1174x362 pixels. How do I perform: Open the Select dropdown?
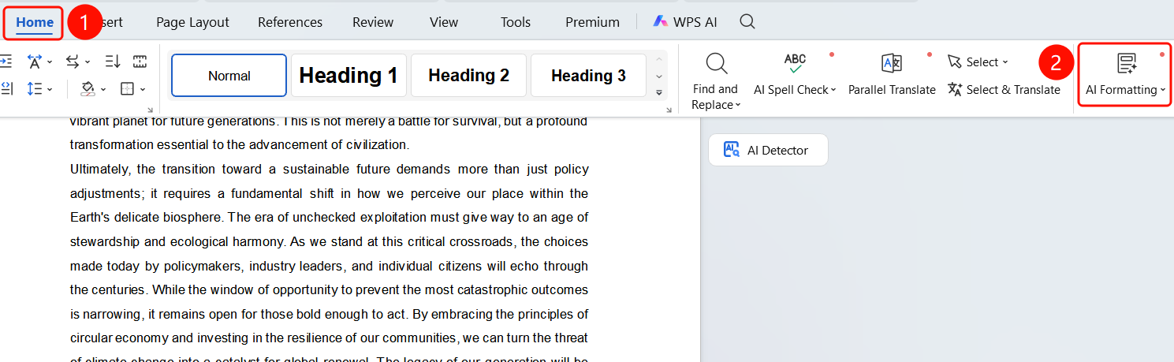(x=978, y=62)
